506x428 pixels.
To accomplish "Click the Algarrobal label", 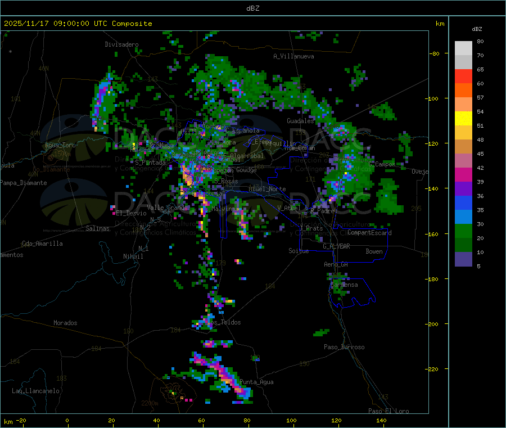I will [247, 156].
